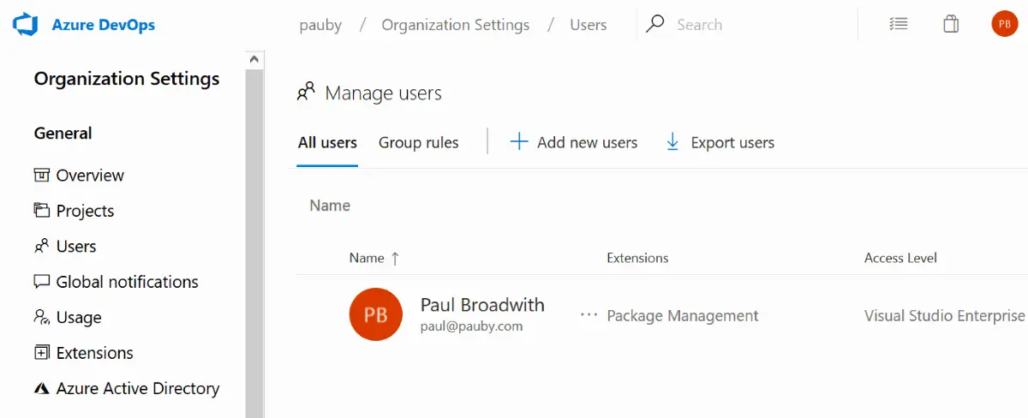This screenshot has width=1028, height=418.
Task: Open the PB user profile avatar in header
Action: [1004, 24]
